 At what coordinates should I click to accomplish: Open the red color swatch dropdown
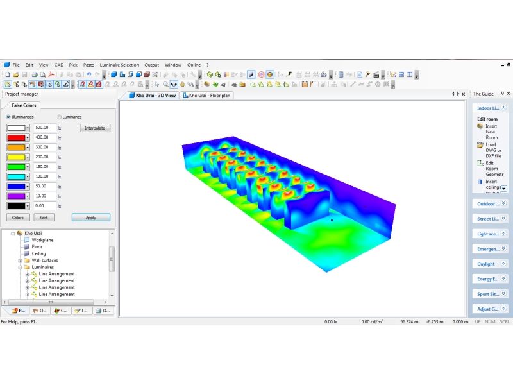coord(28,137)
